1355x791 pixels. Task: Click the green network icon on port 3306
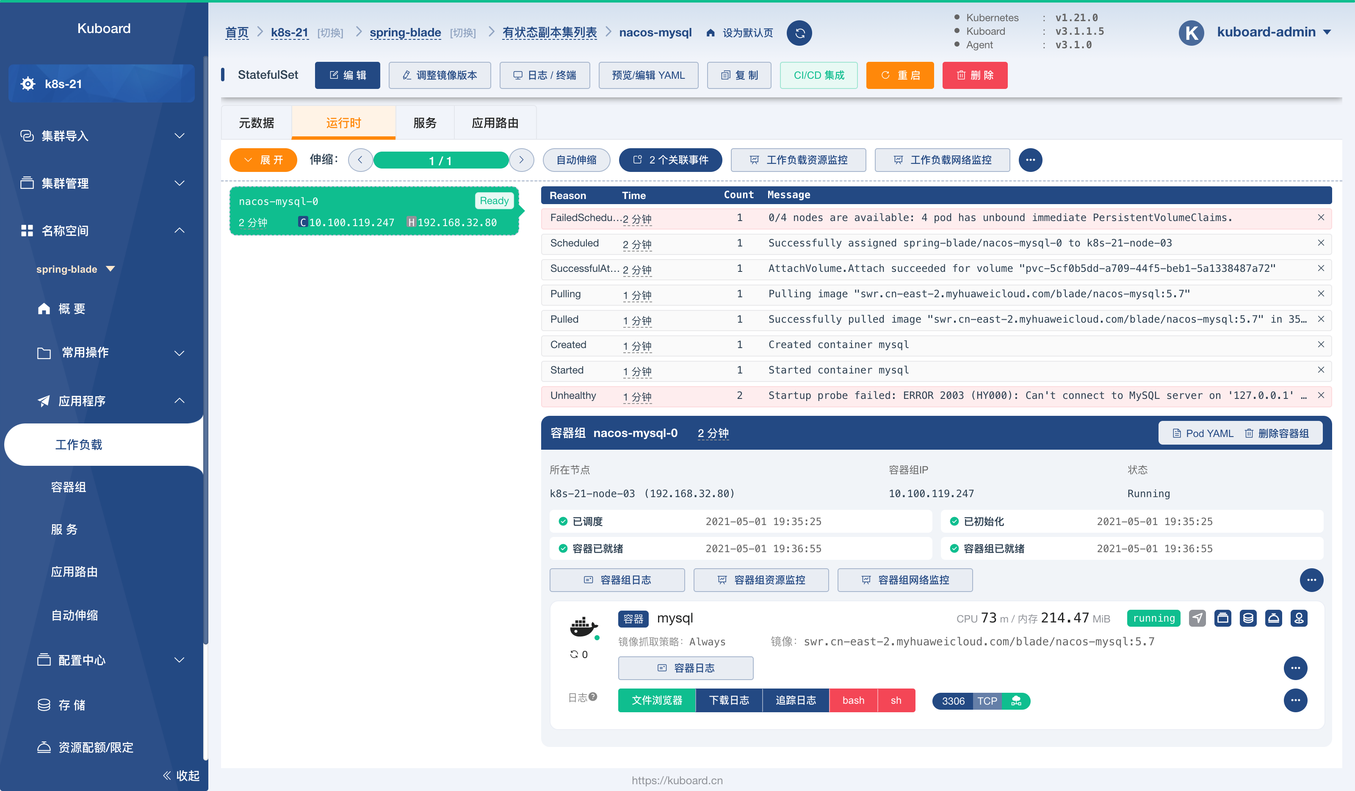[1016, 701]
